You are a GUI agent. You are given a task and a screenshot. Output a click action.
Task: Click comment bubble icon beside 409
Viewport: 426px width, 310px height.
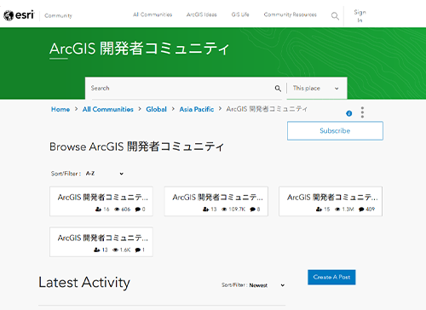361,210
